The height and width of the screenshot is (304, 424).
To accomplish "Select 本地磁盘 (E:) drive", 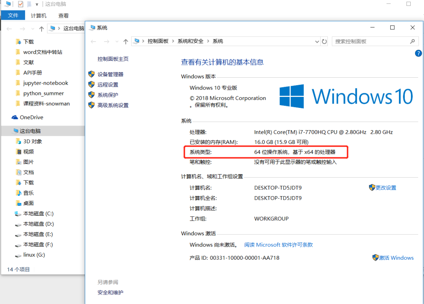I will tap(38, 234).
